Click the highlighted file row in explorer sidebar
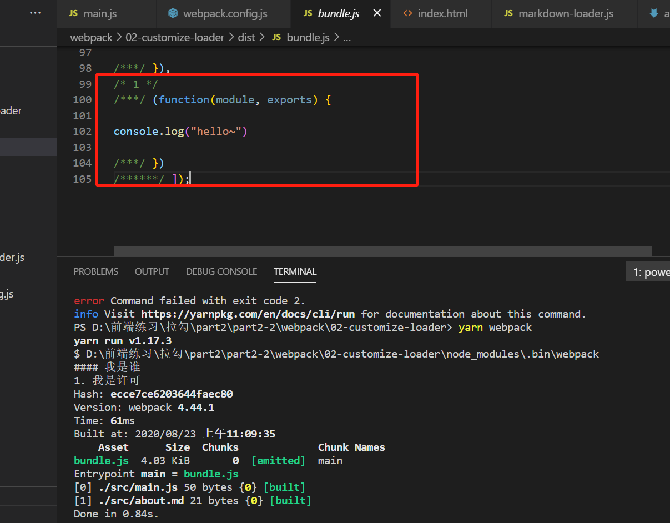Image resolution: width=670 pixels, height=523 pixels. click(x=28, y=147)
